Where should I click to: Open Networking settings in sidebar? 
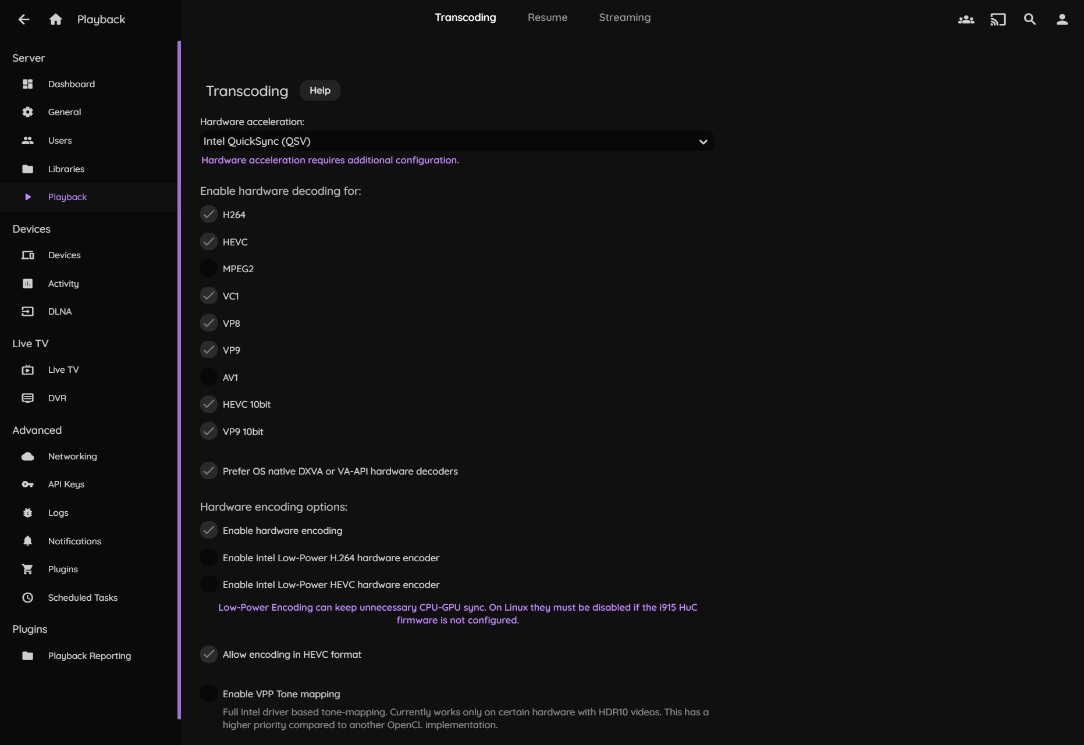(73, 457)
